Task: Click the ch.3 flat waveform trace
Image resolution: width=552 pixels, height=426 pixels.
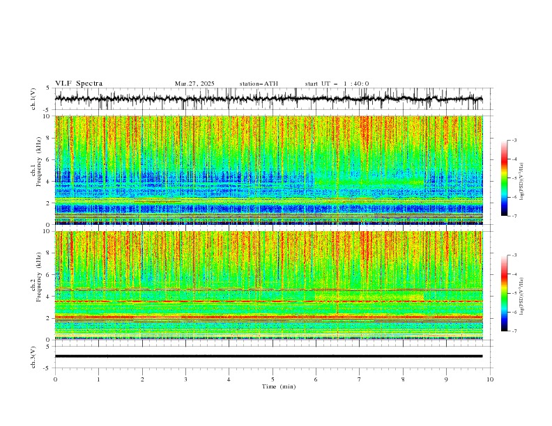Action: point(268,356)
